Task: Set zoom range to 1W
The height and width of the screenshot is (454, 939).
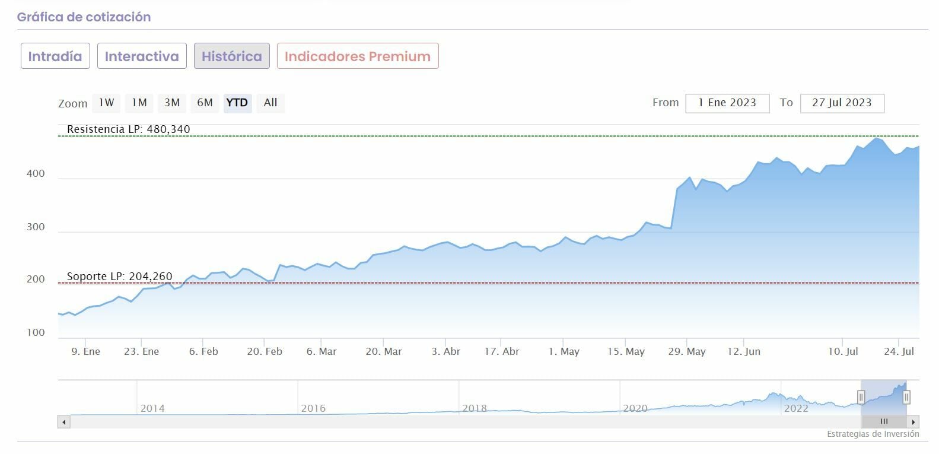Action: coord(106,103)
